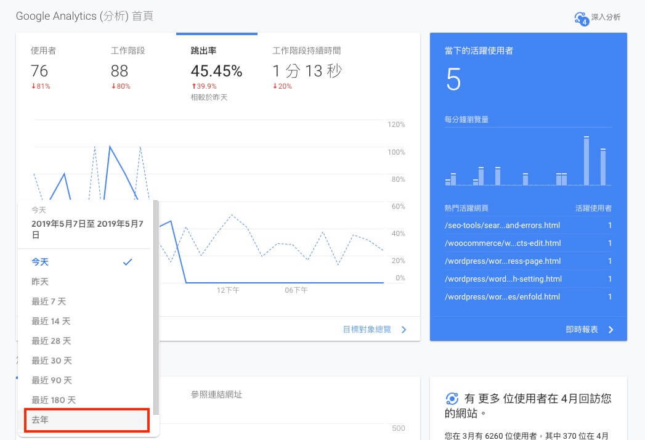
Task: Click the chevron arrow beside 目標對象總覽
Action: coord(404,330)
